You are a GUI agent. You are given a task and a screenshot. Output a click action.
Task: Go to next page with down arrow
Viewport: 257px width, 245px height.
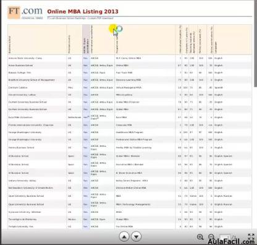(x=136, y=237)
